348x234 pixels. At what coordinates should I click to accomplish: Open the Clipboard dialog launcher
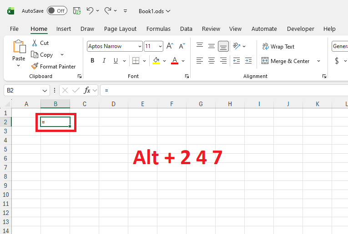(80, 76)
